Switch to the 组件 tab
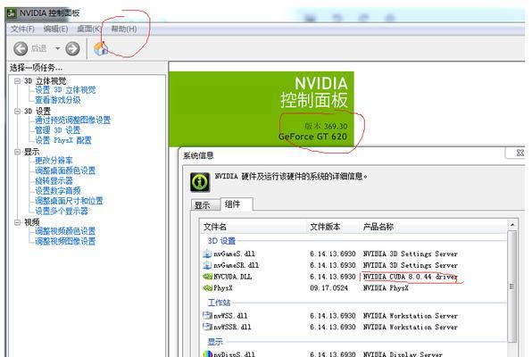The height and width of the screenshot is (357, 532). tap(237, 204)
